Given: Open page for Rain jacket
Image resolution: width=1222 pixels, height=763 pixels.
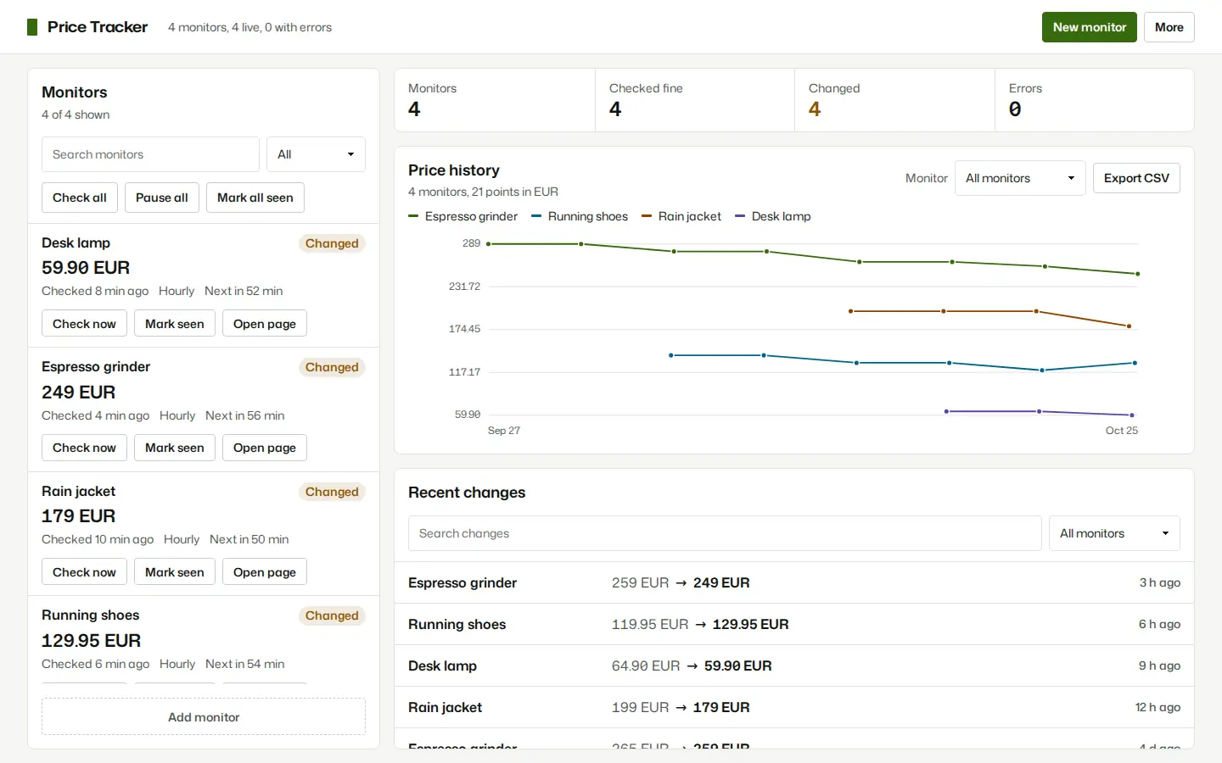Looking at the screenshot, I should coord(265,572).
